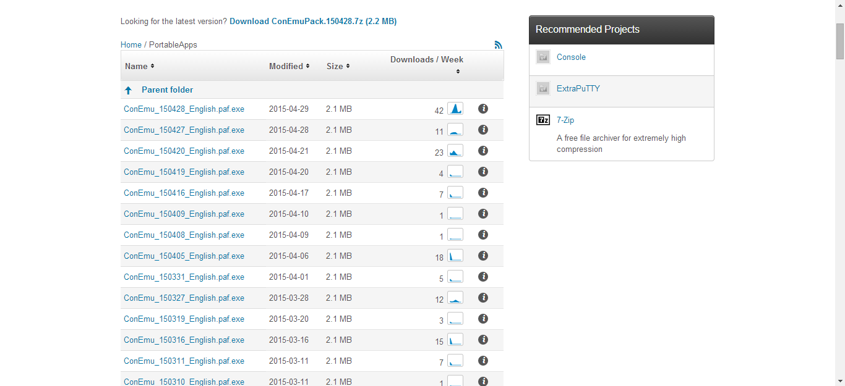Open 7-Zip recommended project
The height and width of the screenshot is (386, 845).
[565, 120]
